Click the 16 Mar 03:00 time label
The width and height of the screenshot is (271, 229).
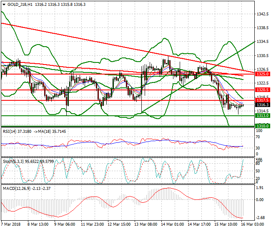pyautogui.click(x=253, y=224)
